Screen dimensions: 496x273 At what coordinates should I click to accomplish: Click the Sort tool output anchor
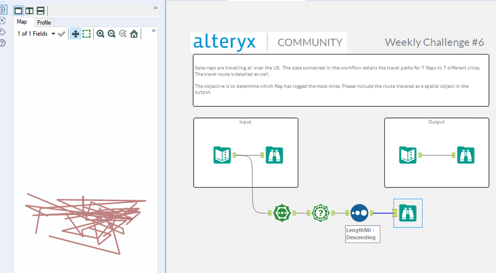(x=372, y=213)
